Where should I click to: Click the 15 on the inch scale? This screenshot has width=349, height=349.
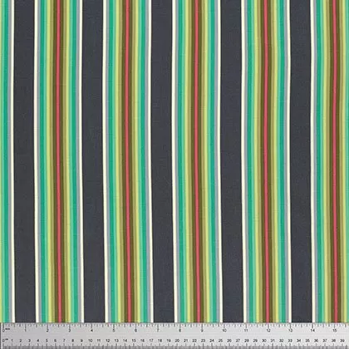[x=334, y=331]
